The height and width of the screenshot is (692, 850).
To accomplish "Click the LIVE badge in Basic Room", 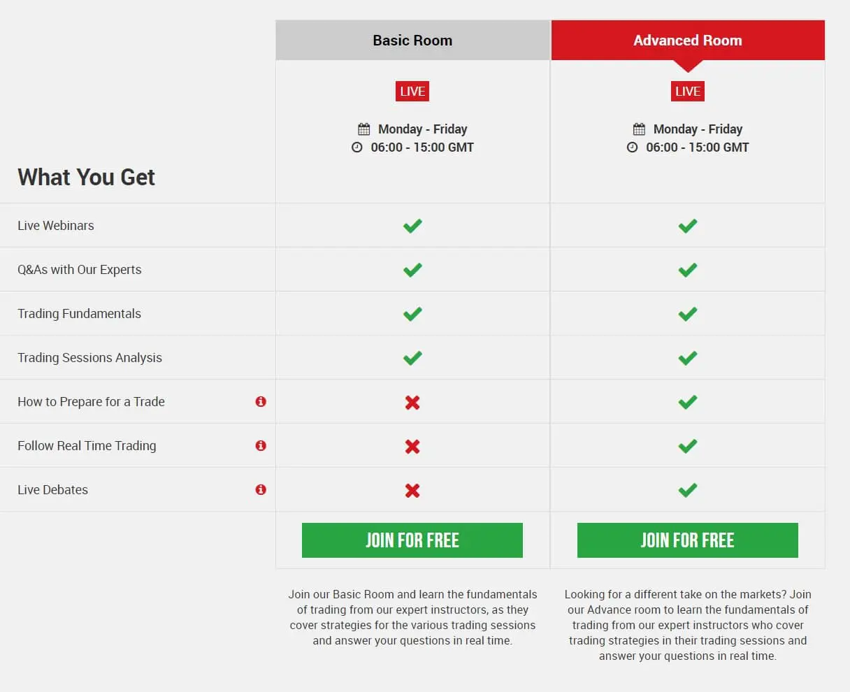I will pyautogui.click(x=412, y=92).
